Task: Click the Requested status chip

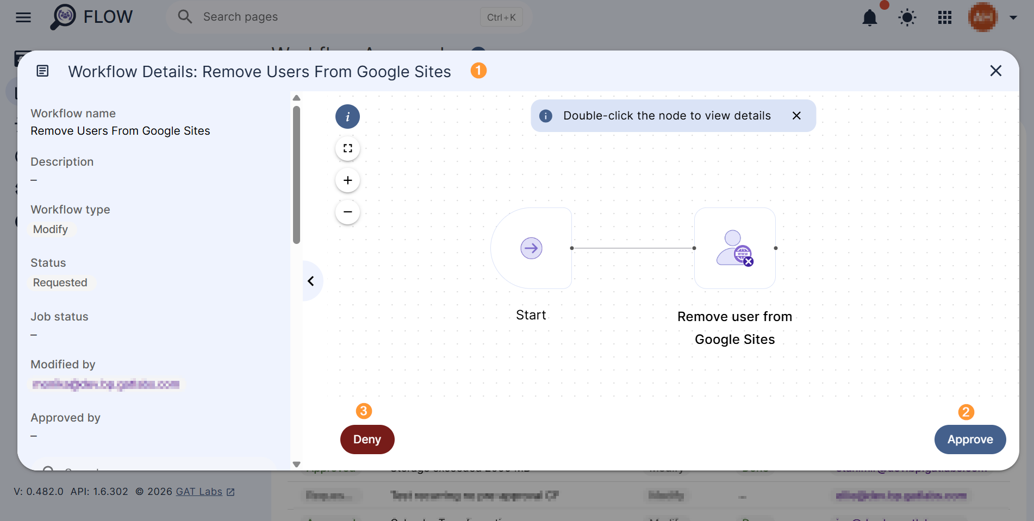Action: point(60,283)
